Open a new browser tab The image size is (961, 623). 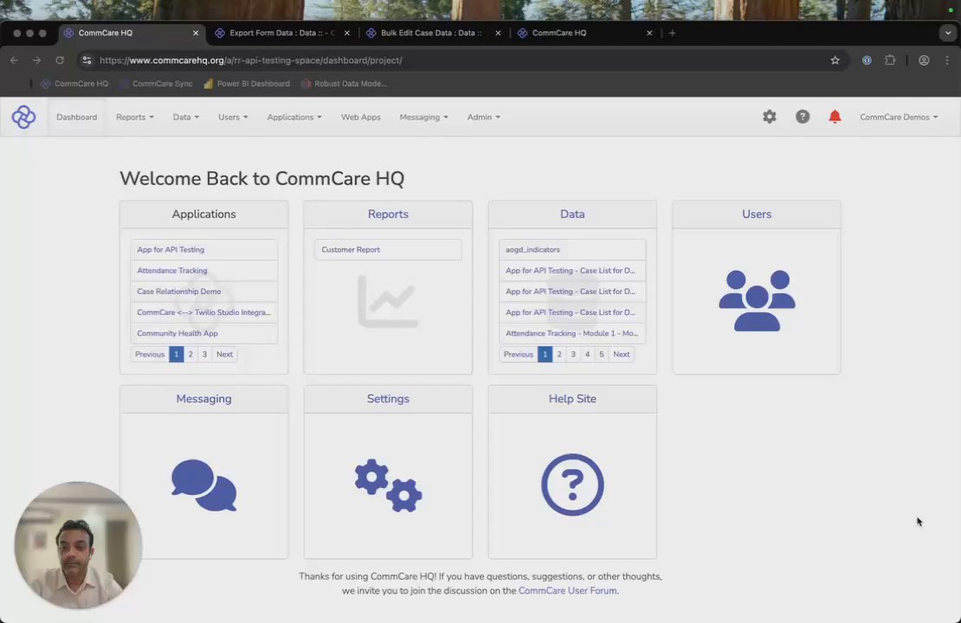[673, 33]
